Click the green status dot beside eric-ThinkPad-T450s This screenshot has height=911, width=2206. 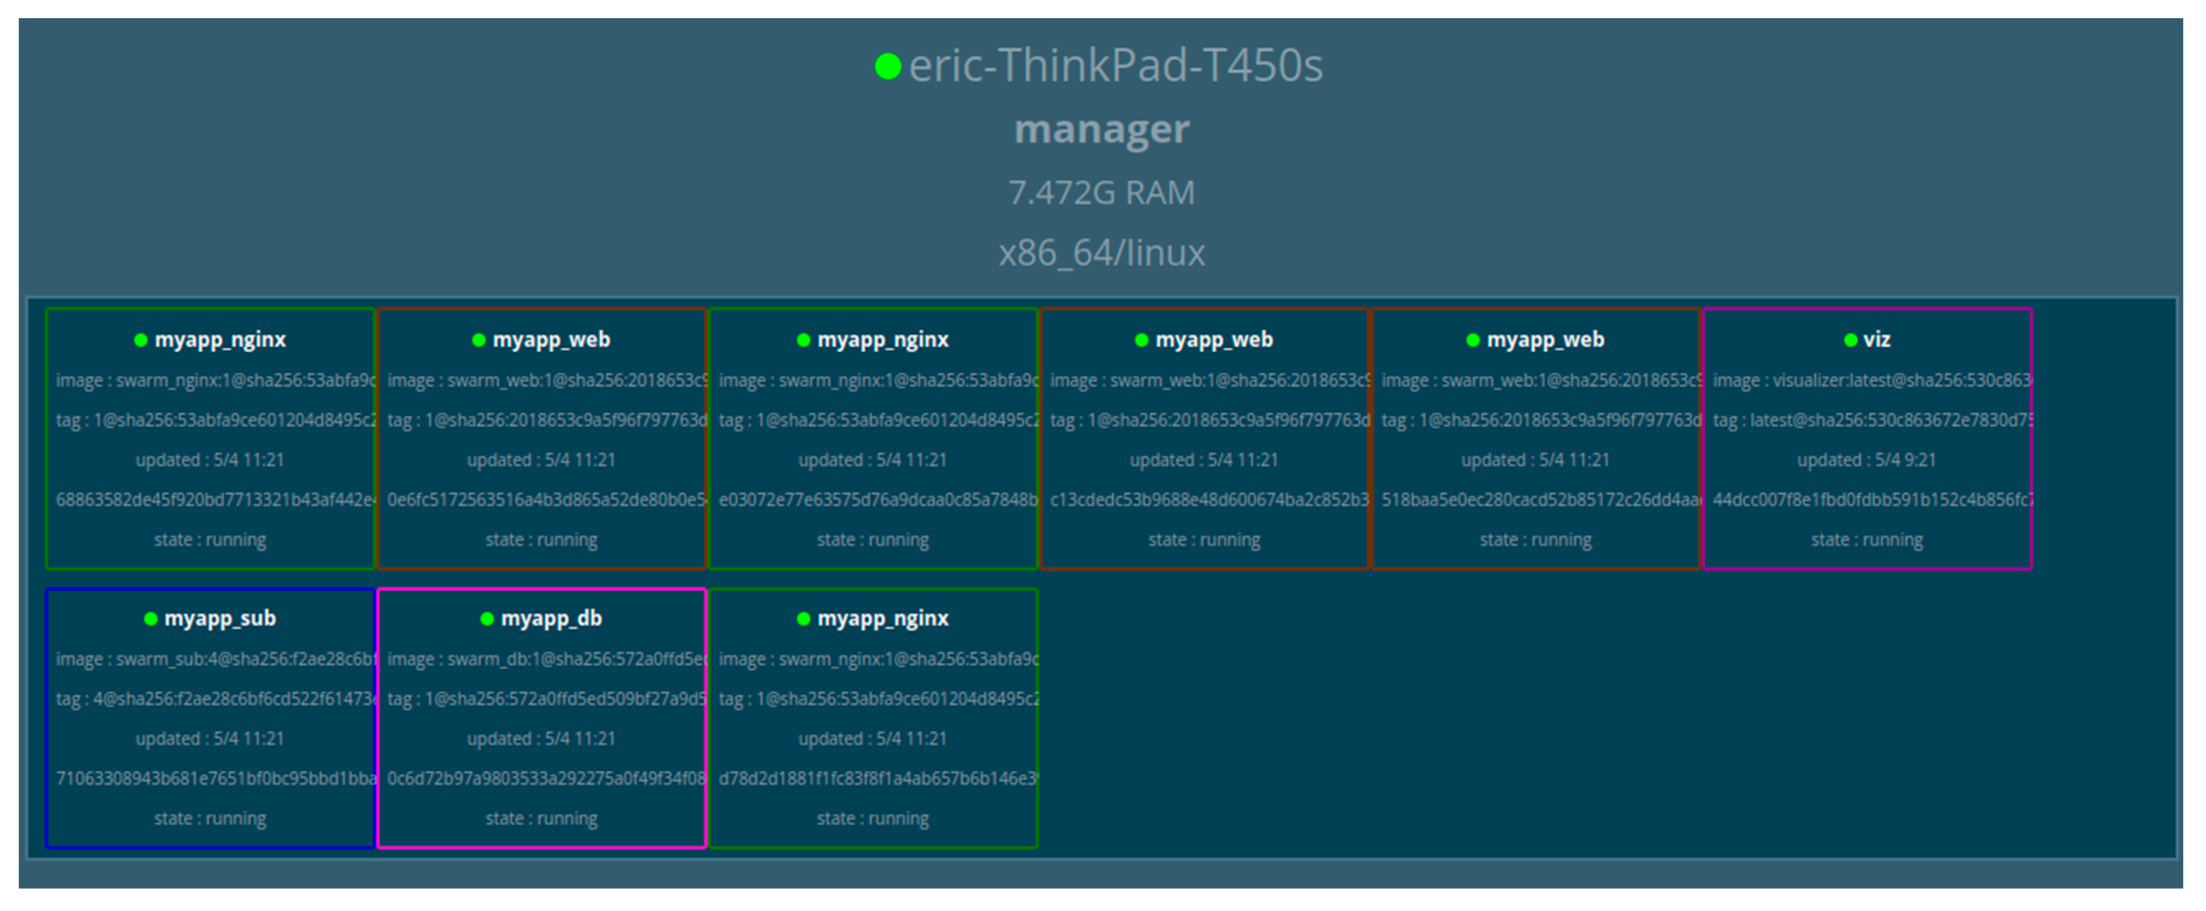[888, 66]
